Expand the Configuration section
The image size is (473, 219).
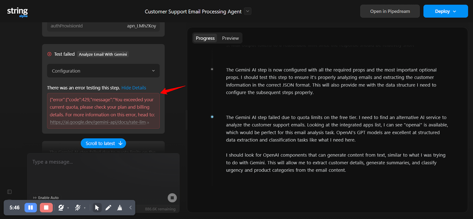[103, 71]
